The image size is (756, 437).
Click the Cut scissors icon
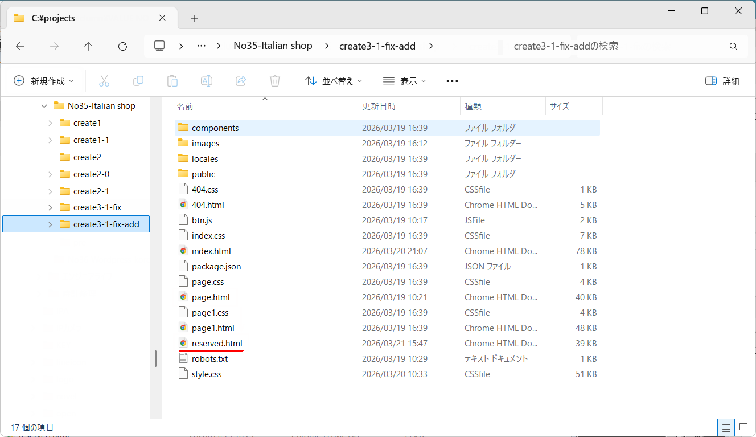tap(104, 81)
